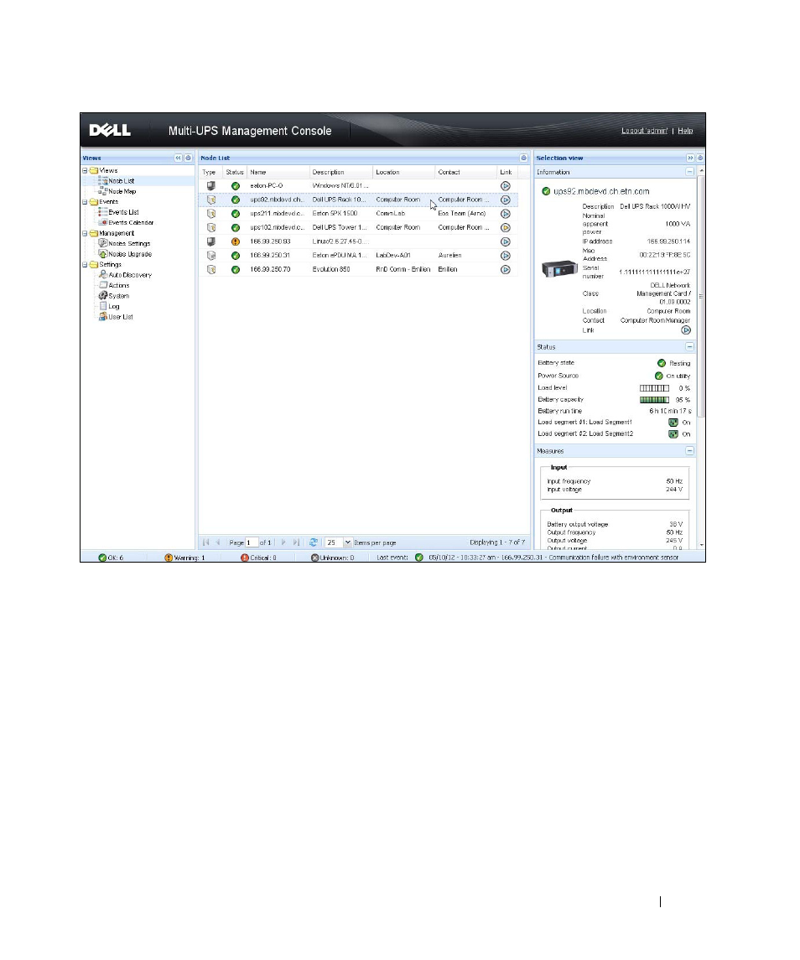Viewport: 800px width, 960px height.
Task: Open User List
Action: [121, 317]
